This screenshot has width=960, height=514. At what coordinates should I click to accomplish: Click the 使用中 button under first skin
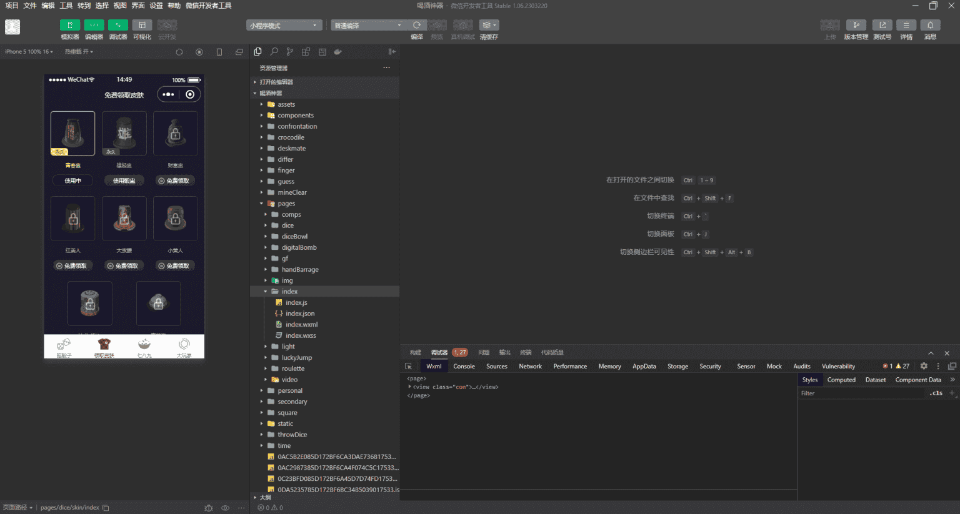click(73, 181)
